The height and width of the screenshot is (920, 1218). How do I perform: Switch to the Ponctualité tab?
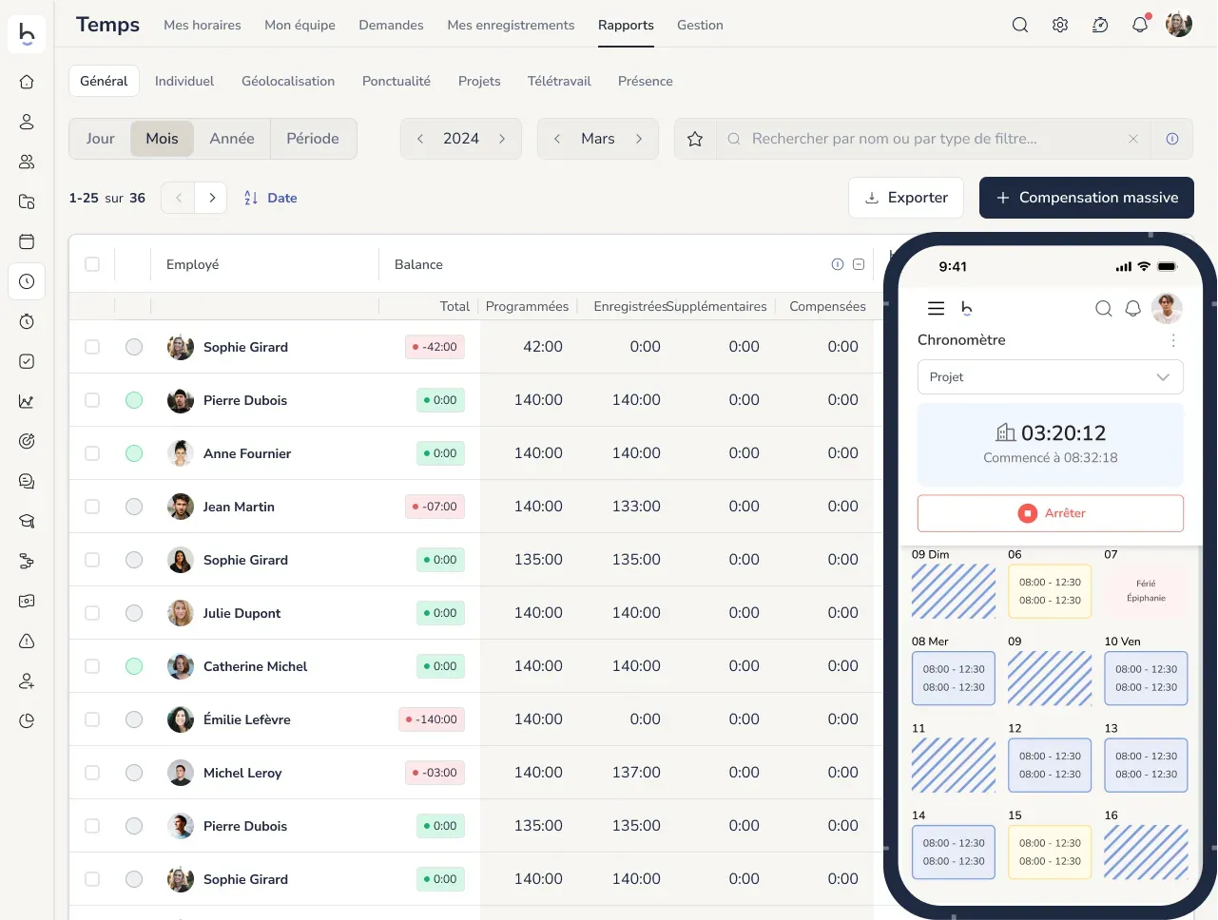[396, 81]
